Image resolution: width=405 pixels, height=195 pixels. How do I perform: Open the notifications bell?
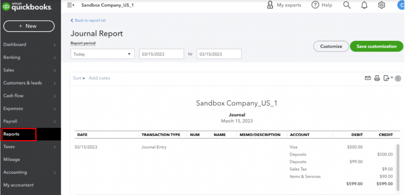coord(364,5)
